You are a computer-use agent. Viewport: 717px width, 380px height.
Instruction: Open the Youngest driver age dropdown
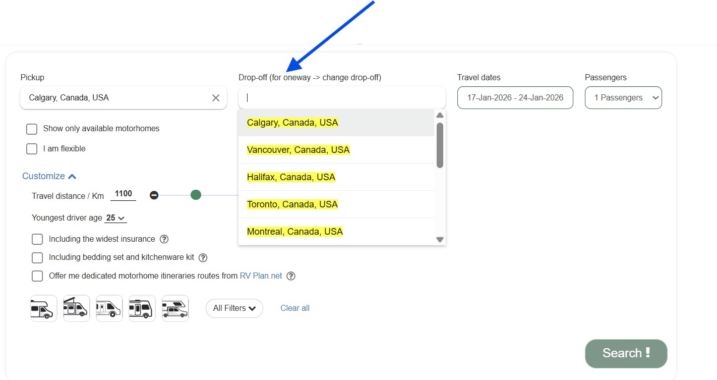[x=116, y=218]
